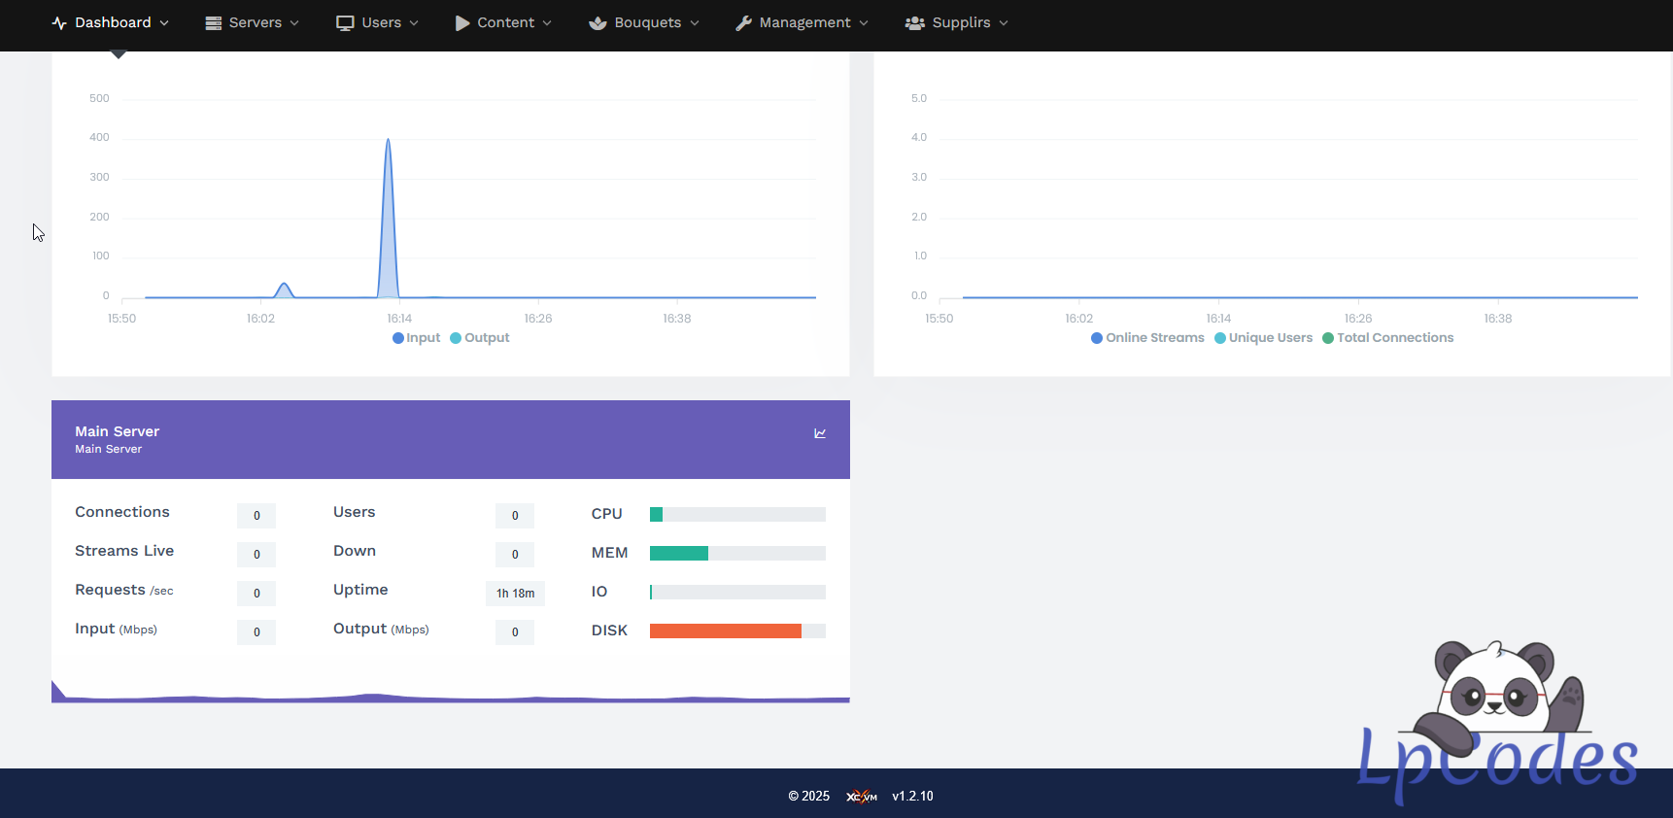The width and height of the screenshot is (1673, 818).
Task: Toggle Output series in chart legend
Action: coord(480,338)
